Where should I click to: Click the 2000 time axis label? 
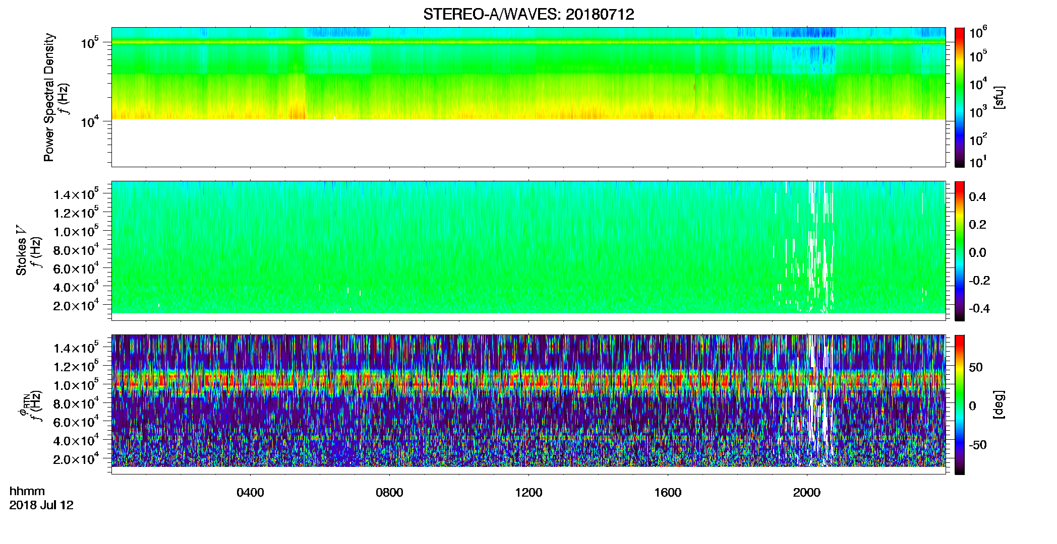click(807, 493)
